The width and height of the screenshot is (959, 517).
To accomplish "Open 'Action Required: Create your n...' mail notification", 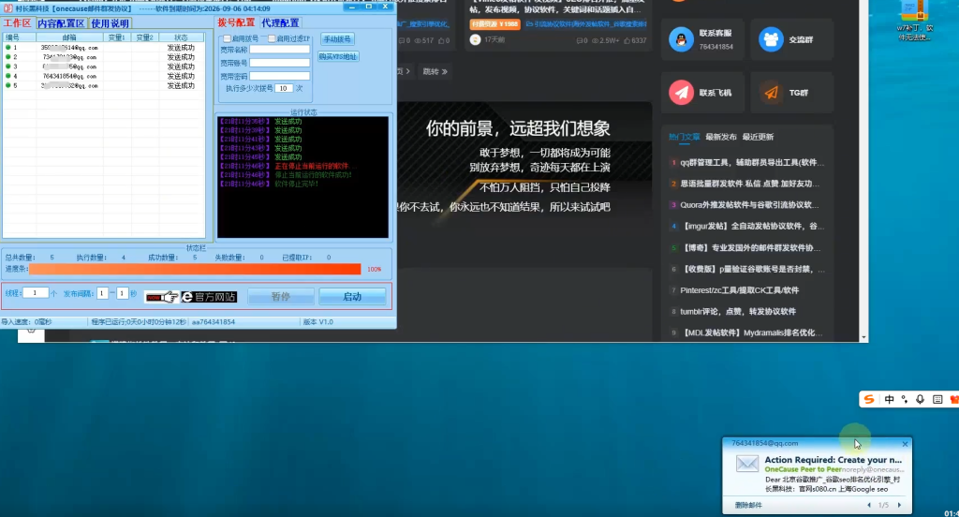I will pyautogui.click(x=833, y=460).
